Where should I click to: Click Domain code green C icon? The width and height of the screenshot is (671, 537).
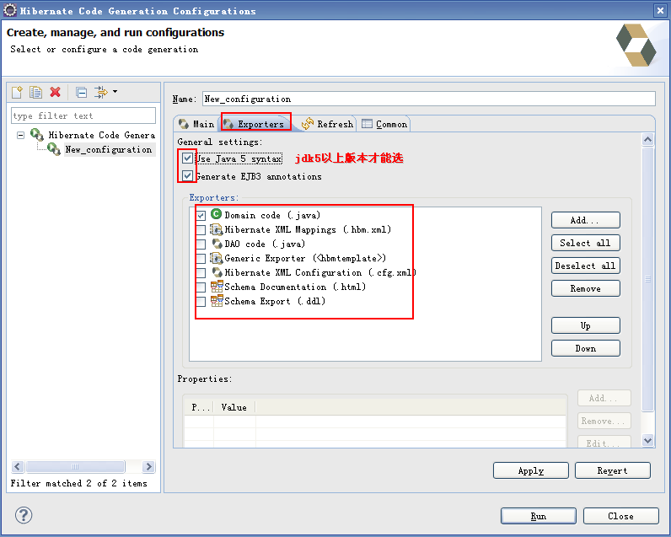216,214
